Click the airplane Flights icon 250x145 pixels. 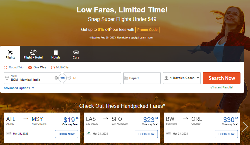tap(10, 52)
